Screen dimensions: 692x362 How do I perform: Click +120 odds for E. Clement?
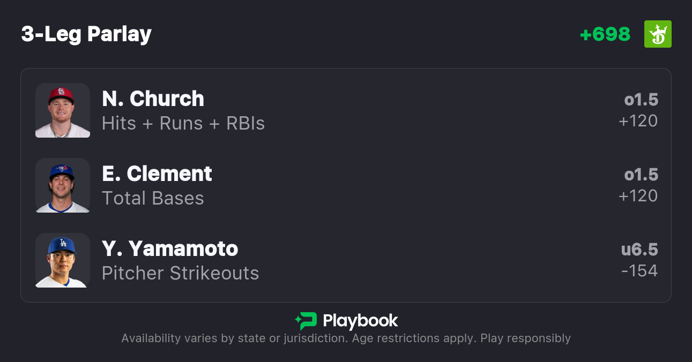coord(638,196)
